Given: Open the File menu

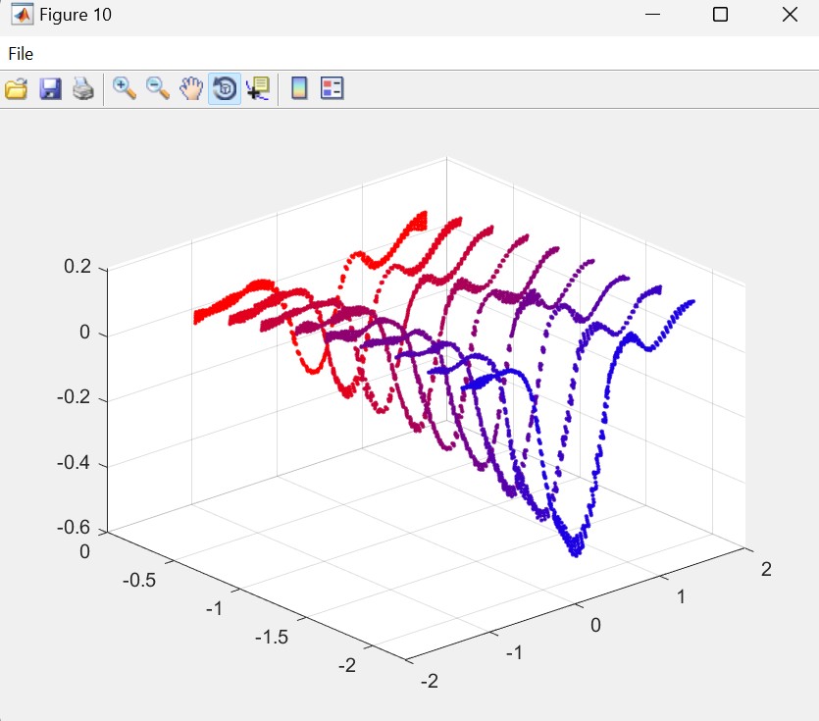Looking at the screenshot, I should tap(21, 54).
